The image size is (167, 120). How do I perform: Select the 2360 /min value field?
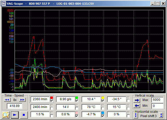point(40,99)
